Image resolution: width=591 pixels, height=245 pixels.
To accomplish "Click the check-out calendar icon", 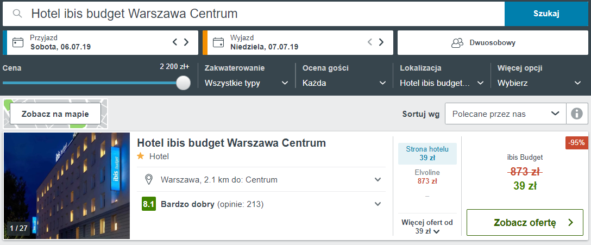I will 218,42.
